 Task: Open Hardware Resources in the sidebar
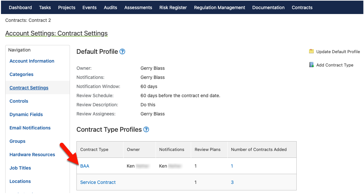click(32, 155)
